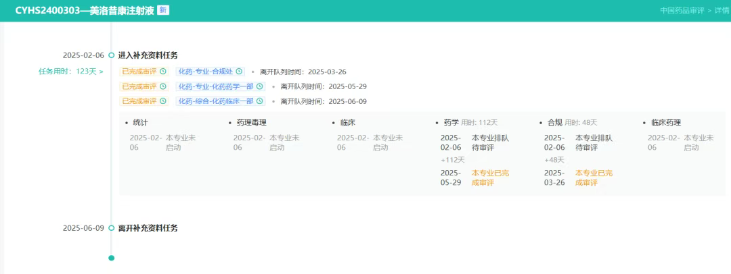Click the 新 badge next to the title

pos(163,10)
